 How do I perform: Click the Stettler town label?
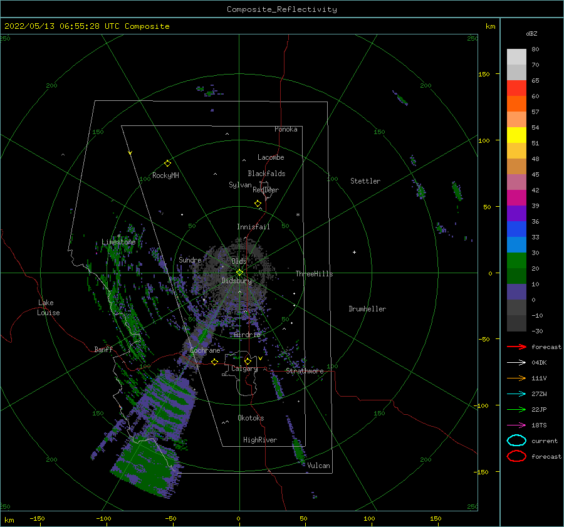(365, 181)
